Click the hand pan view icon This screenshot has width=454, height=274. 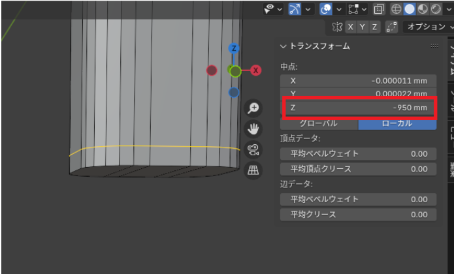pyautogui.click(x=253, y=129)
